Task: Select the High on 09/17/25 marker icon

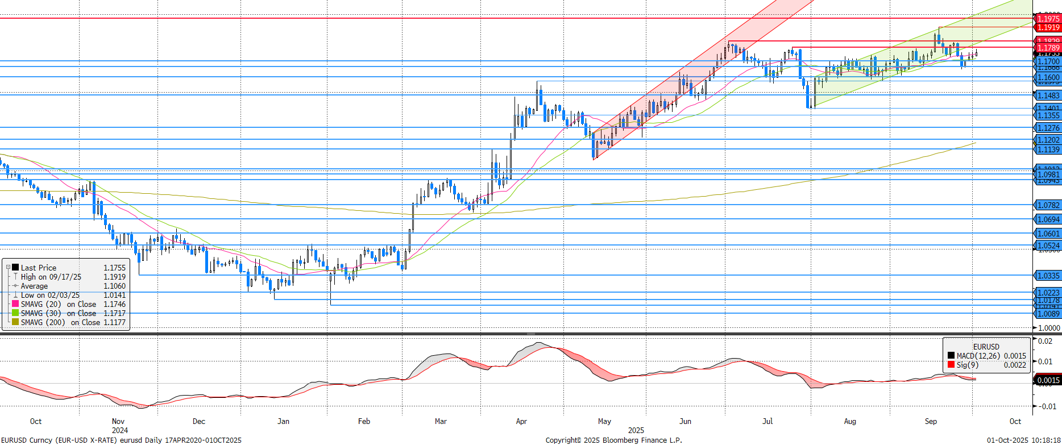Action: pyautogui.click(x=15, y=277)
